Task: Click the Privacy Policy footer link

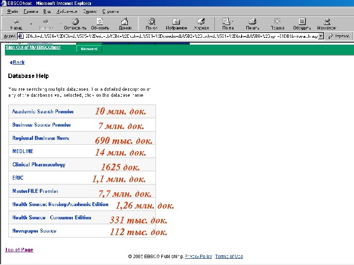Action: pyautogui.click(x=198, y=257)
